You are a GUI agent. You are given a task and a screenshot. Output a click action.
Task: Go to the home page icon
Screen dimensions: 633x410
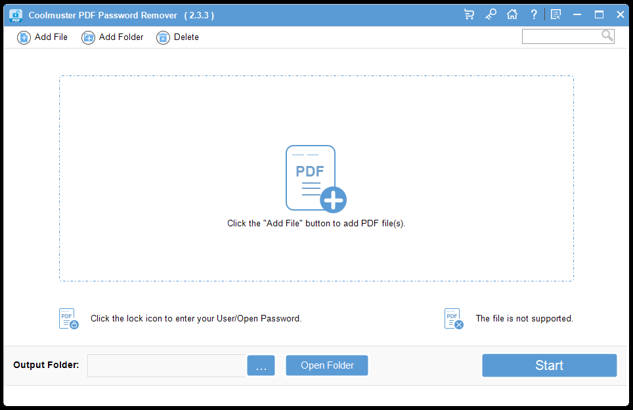click(512, 14)
